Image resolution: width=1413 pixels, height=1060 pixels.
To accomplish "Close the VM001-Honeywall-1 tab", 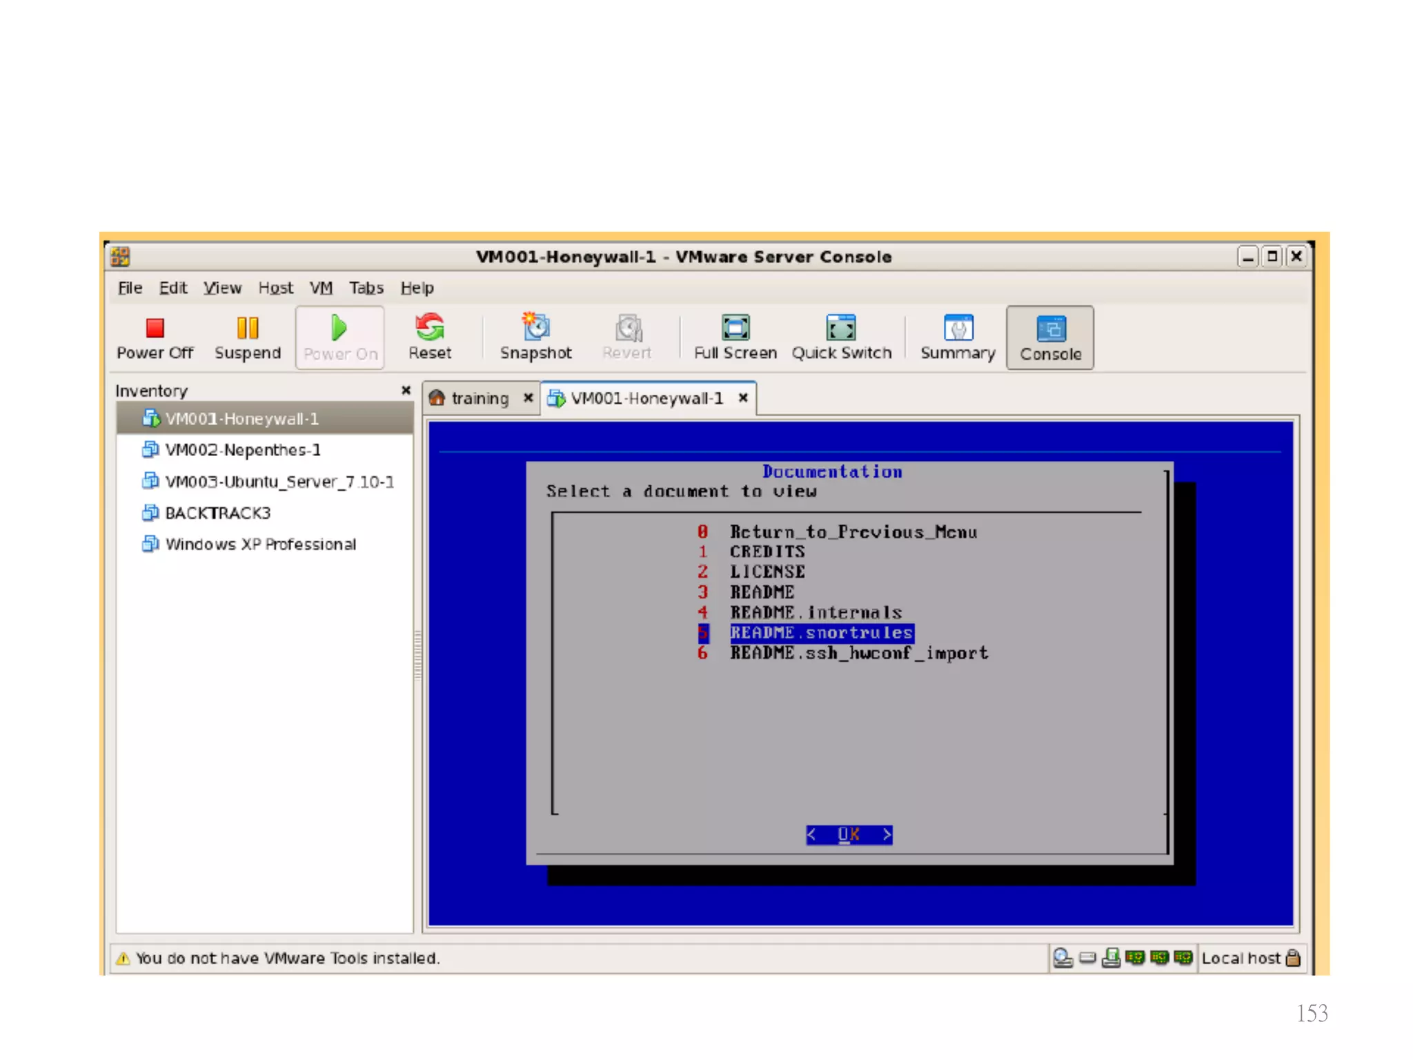I will click(x=743, y=397).
